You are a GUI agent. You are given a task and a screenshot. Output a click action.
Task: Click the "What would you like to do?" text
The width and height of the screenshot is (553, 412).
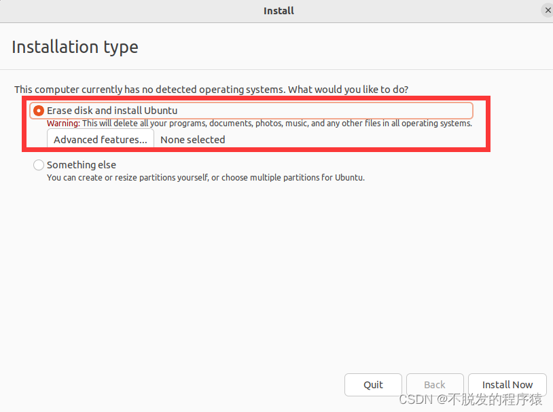tap(348, 90)
